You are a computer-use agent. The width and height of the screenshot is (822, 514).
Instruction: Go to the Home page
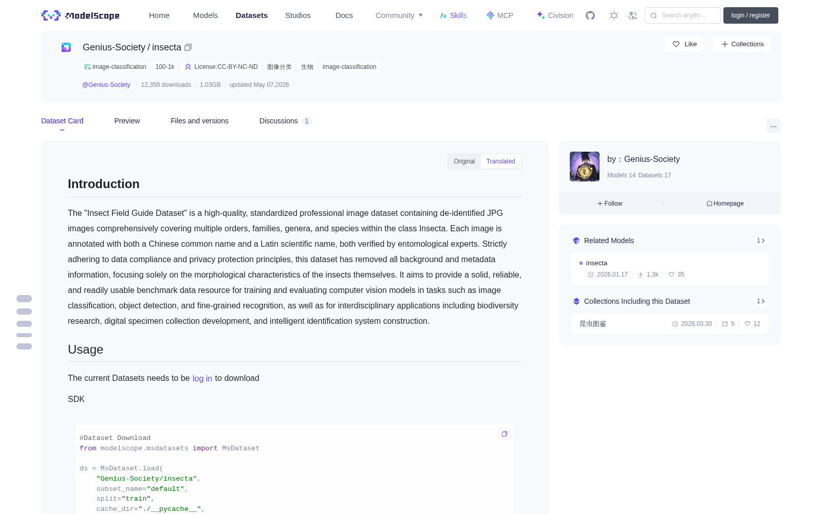(x=159, y=15)
